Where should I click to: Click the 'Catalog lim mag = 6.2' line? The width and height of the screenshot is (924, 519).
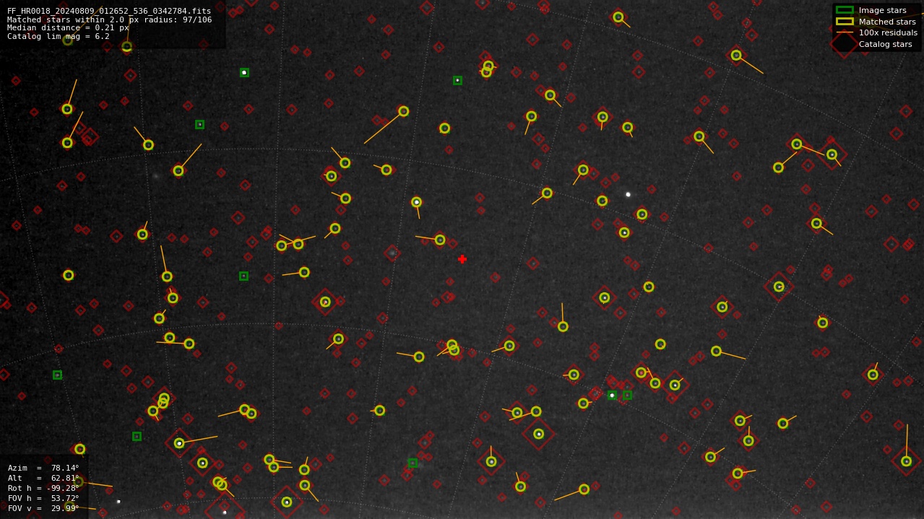point(59,36)
